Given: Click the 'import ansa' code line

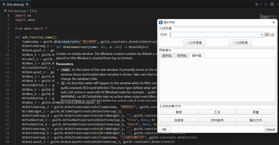Looking at the screenshot, I should point(25,20).
